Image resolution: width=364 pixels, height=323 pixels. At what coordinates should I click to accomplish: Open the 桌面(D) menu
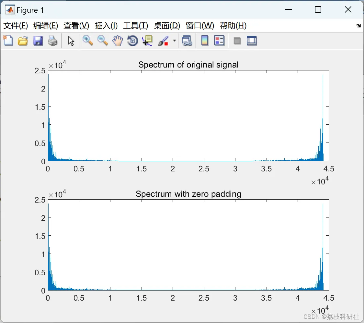pos(167,26)
